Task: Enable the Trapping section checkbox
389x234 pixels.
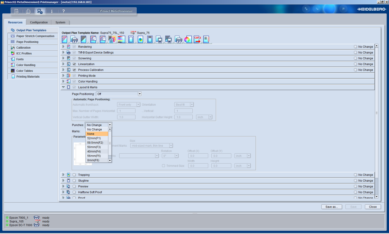Action: tap(74, 175)
